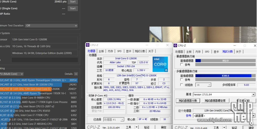Open 工具 dropdown arrow in right CPU-Z window
257x129 pixels.
coord(224,128)
